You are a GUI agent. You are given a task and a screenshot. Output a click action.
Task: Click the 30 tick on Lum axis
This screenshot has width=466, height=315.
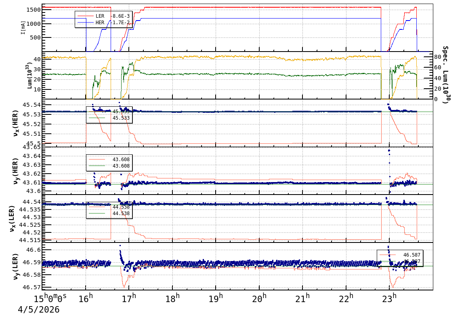(37, 69)
